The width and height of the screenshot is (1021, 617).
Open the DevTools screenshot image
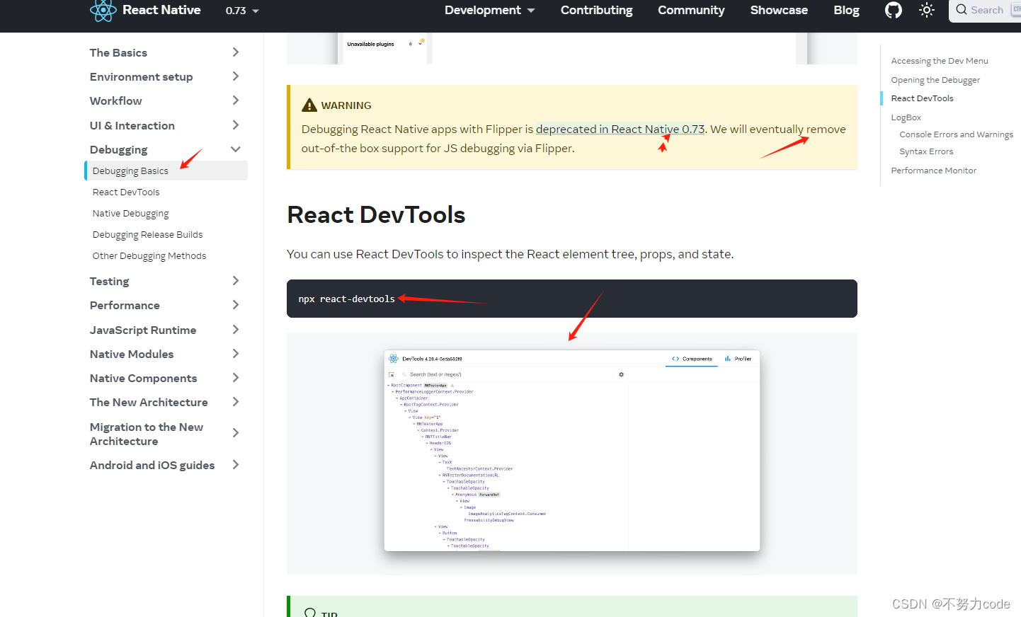(x=571, y=450)
